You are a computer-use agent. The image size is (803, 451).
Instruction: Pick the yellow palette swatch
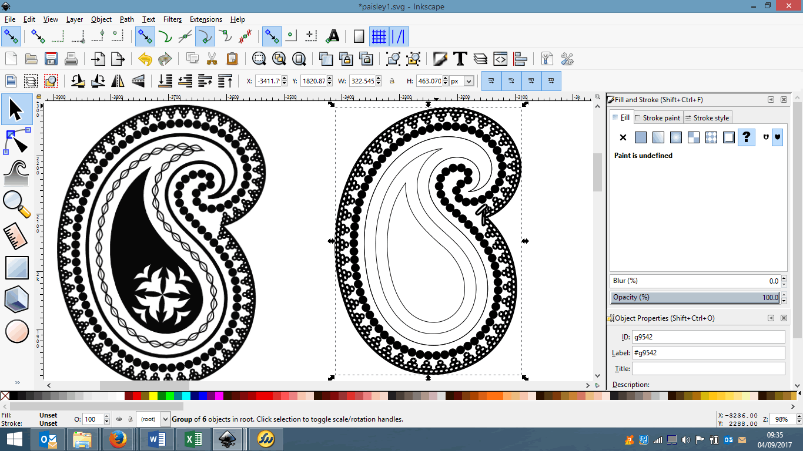pos(153,396)
